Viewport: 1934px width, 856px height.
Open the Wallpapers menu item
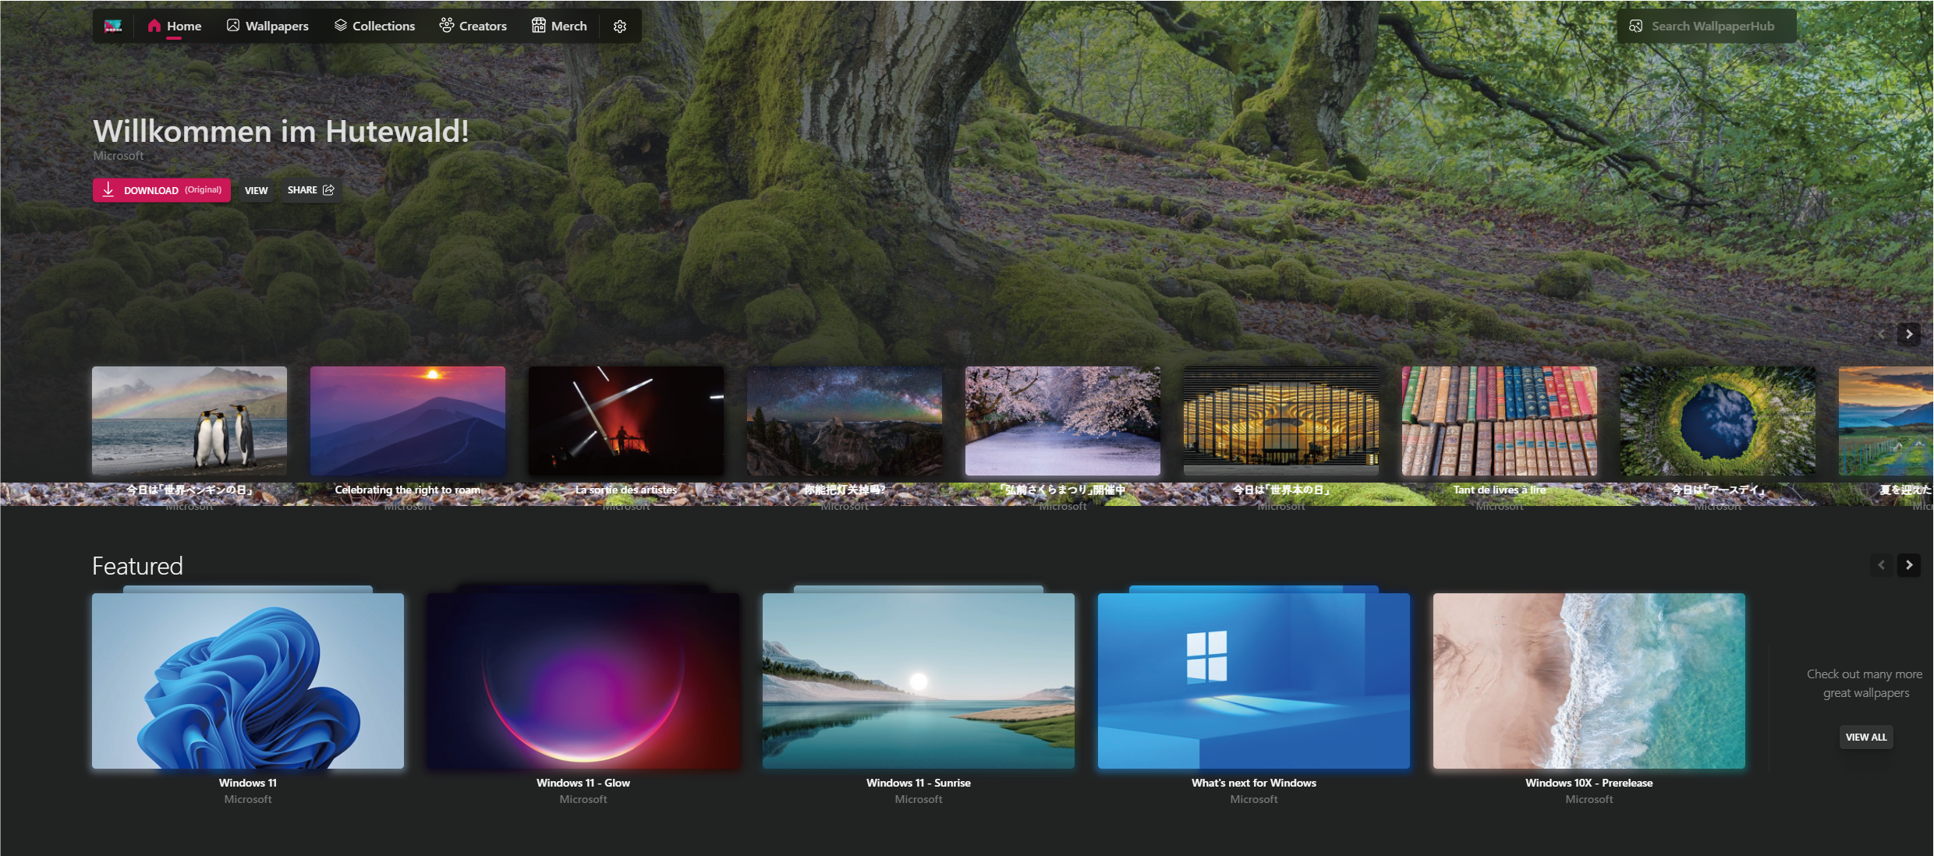coord(267,26)
